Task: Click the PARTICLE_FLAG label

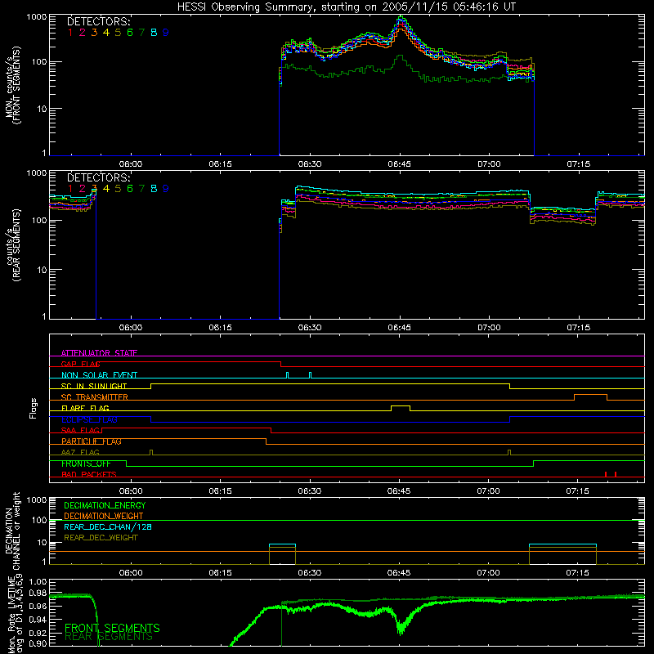Action: [x=92, y=441]
